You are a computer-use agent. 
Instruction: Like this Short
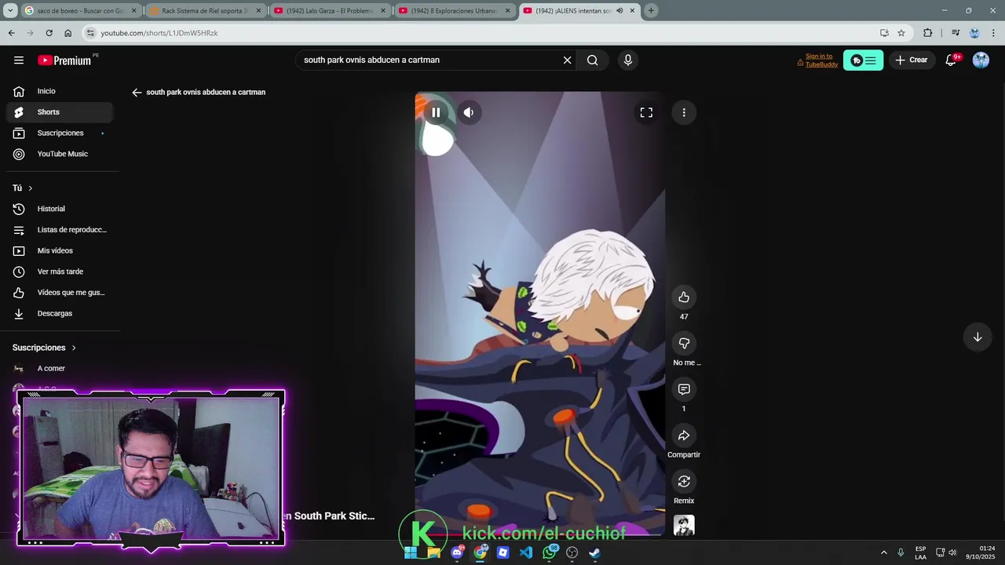pos(684,297)
